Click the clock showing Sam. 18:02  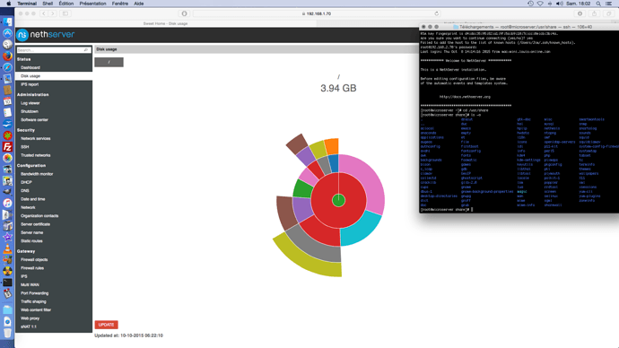[579, 4]
